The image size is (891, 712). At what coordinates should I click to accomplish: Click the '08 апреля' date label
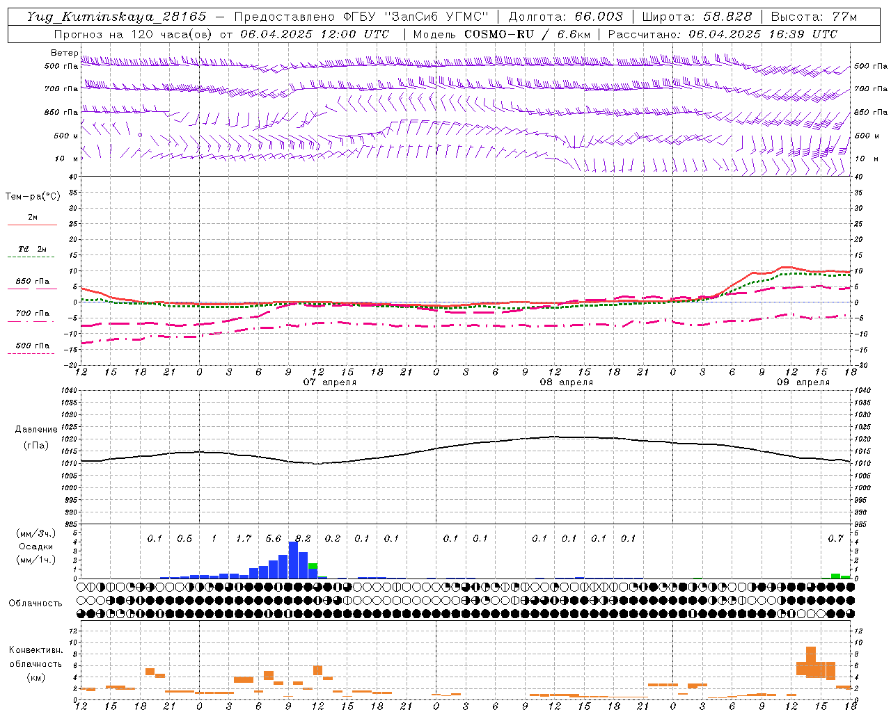(567, 382)
